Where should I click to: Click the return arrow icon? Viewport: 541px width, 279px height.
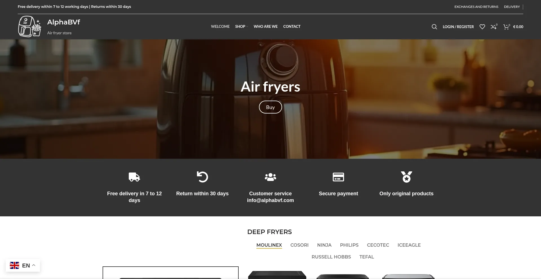coord(202,177)
